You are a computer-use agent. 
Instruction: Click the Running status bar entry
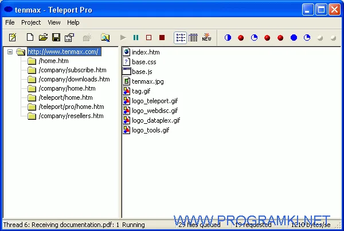134,225
